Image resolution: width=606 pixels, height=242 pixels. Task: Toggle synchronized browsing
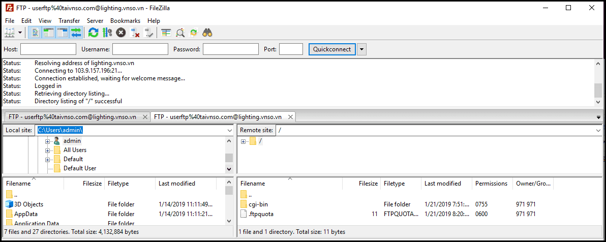[x=194, y=33]
